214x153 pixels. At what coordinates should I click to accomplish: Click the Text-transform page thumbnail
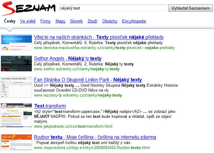point(16,115)
